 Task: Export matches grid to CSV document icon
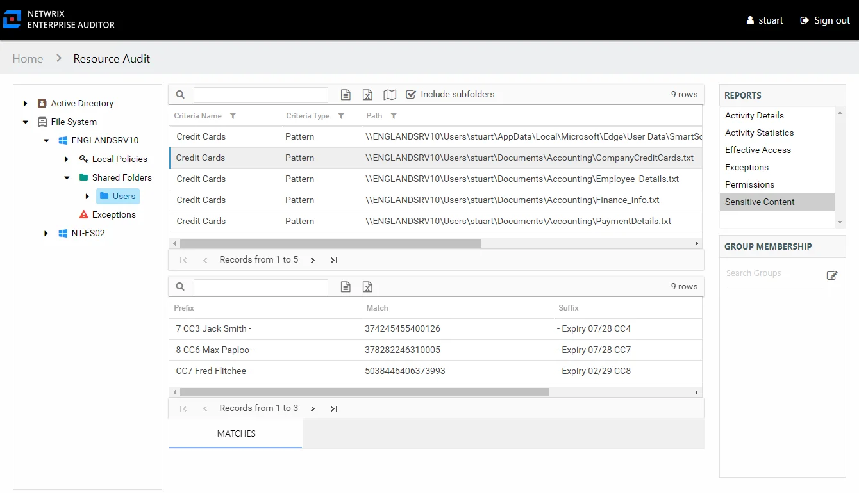click(346, 287)
